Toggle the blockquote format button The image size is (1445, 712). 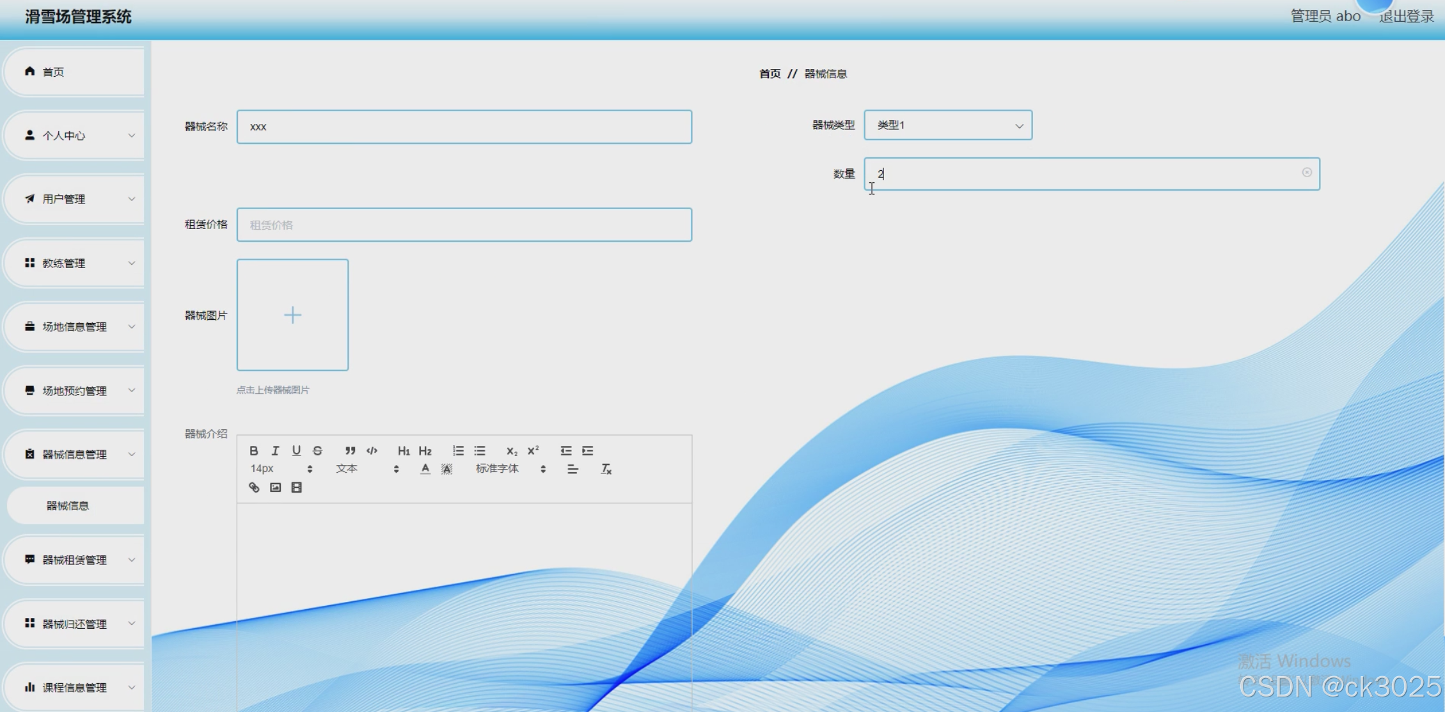click(x=350, y=450)
